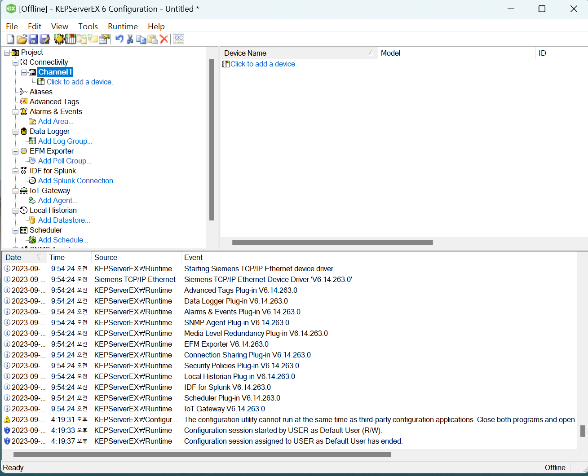Click the Copy toolbar icon
The height and width of the screenshot is (476, 588).
[x=141, y=39]
